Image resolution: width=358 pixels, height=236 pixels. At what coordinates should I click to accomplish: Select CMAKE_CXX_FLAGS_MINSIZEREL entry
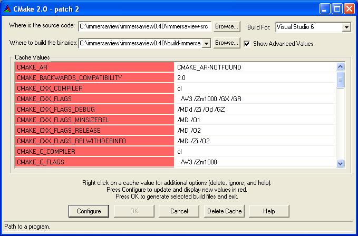(94, 120)
